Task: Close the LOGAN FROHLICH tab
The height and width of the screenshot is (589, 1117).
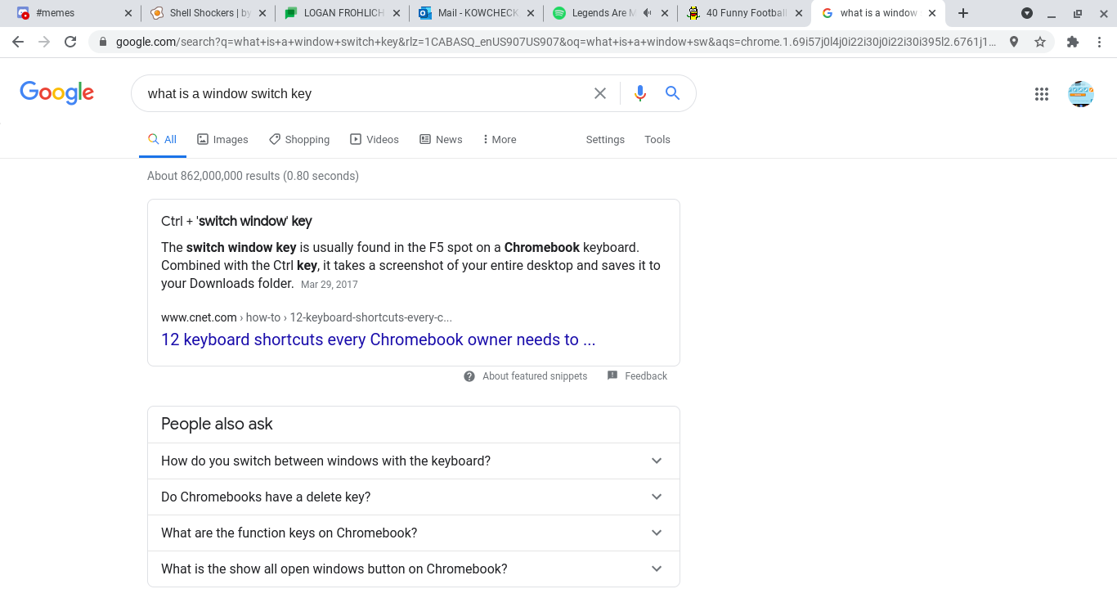Action: click(396, 13)
